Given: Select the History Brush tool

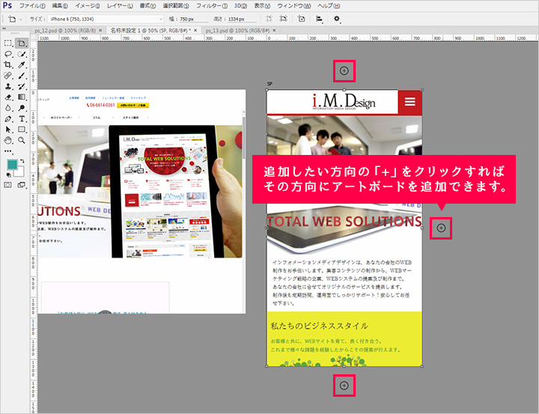Looking at the screenshot, I should tap(21, 86).
